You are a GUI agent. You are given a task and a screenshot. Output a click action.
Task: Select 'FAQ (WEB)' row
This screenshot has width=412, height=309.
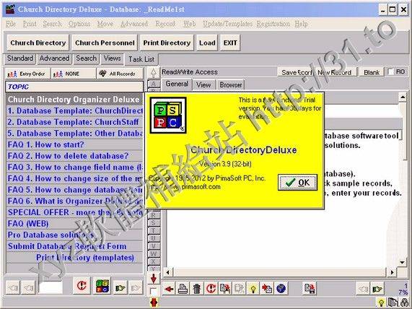click(74, 224)
